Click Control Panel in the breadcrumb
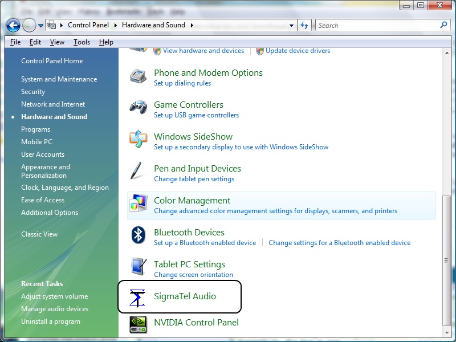Screen dimensions: 456x342 [88, 25]
